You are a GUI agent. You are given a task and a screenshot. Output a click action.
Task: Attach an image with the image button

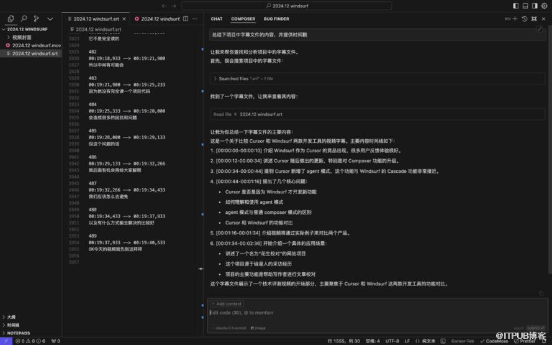[x=258, y=328]
